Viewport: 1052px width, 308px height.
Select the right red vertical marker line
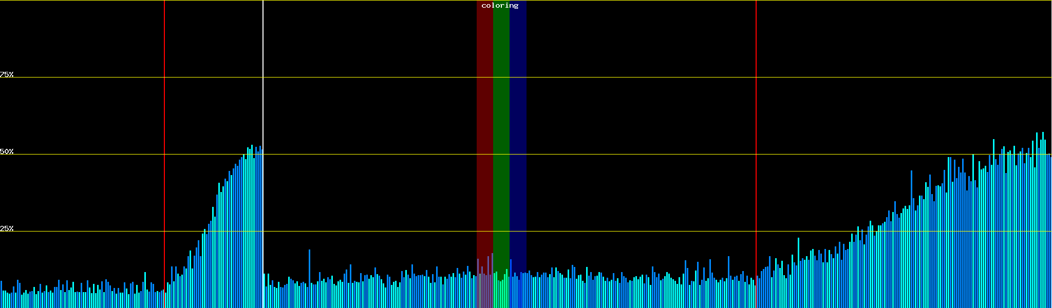point(756,103)
